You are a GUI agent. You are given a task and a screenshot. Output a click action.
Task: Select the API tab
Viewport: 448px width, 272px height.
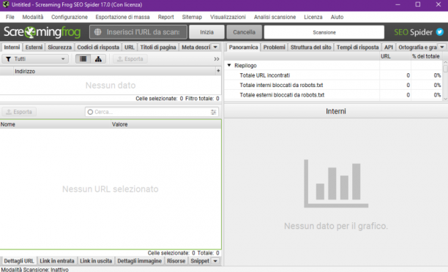pos(389,47)
